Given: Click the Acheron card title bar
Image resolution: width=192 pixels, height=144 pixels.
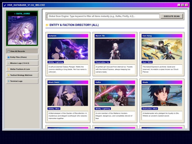Looking at the screenshot, I should pos(68,36).
